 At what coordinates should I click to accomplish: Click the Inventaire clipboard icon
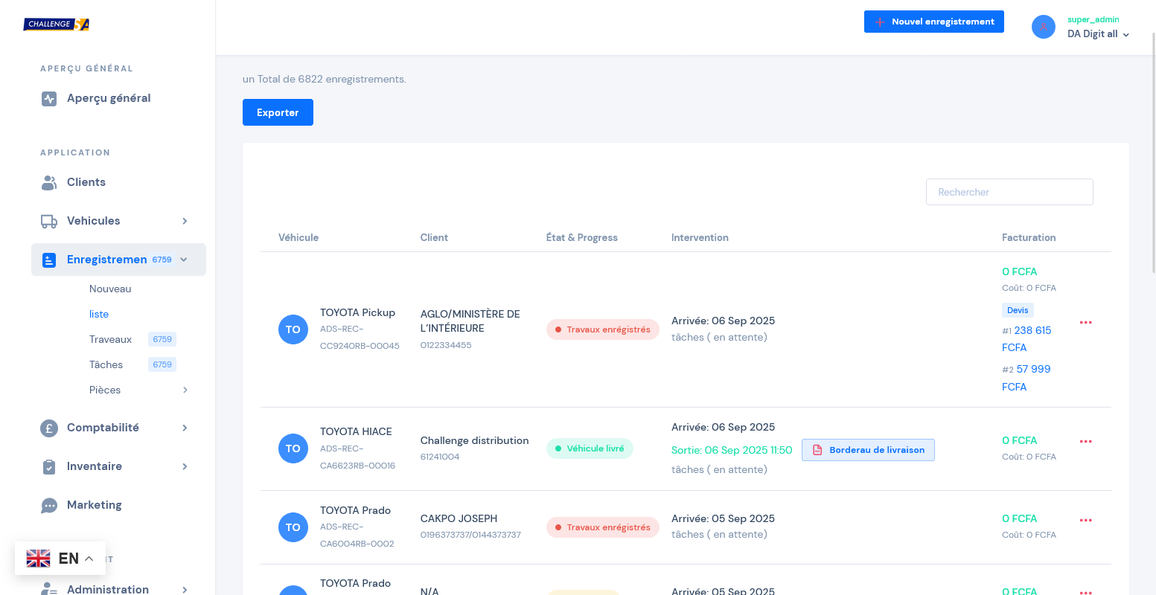[x=49, y=466]
